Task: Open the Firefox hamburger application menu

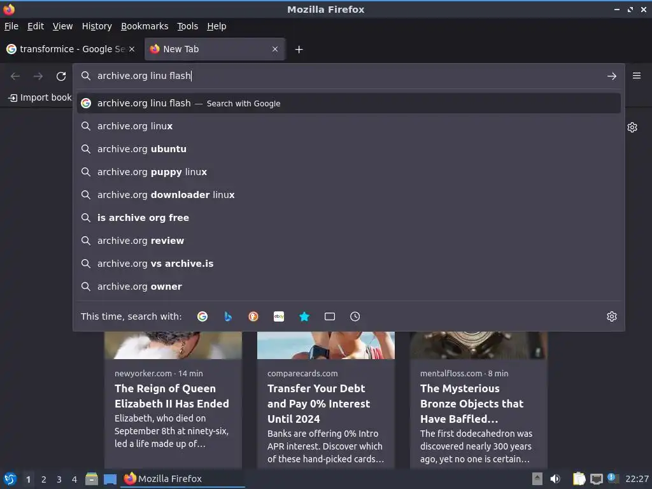Action: [x=637, y=76]
